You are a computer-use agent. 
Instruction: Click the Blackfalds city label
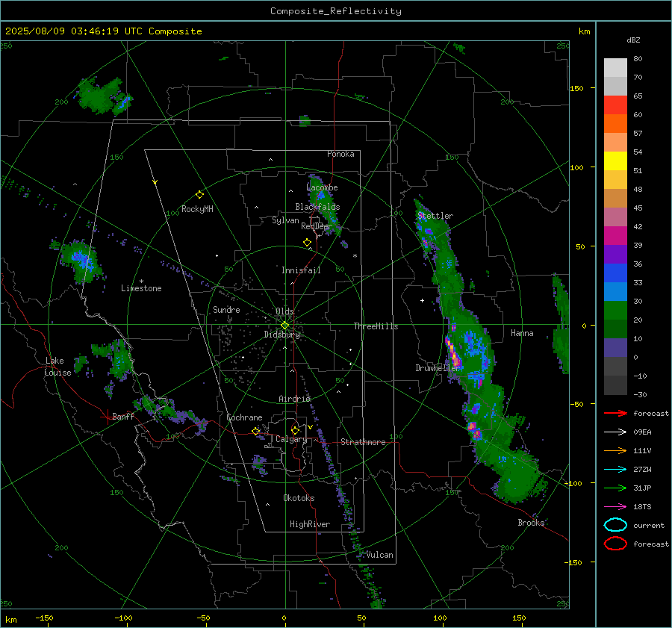coord(317,207)
